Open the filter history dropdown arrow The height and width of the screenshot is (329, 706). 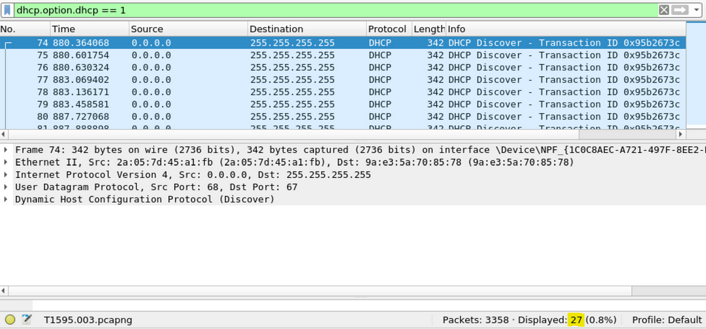pos(696,10)
